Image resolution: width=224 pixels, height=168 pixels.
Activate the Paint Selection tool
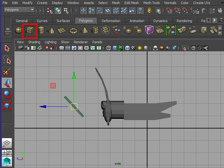7,71
